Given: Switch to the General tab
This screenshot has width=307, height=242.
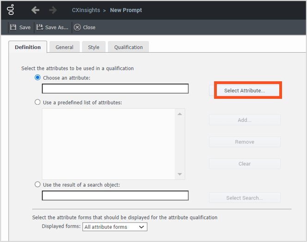Looking at the screenshot, I should click(64, 47).
